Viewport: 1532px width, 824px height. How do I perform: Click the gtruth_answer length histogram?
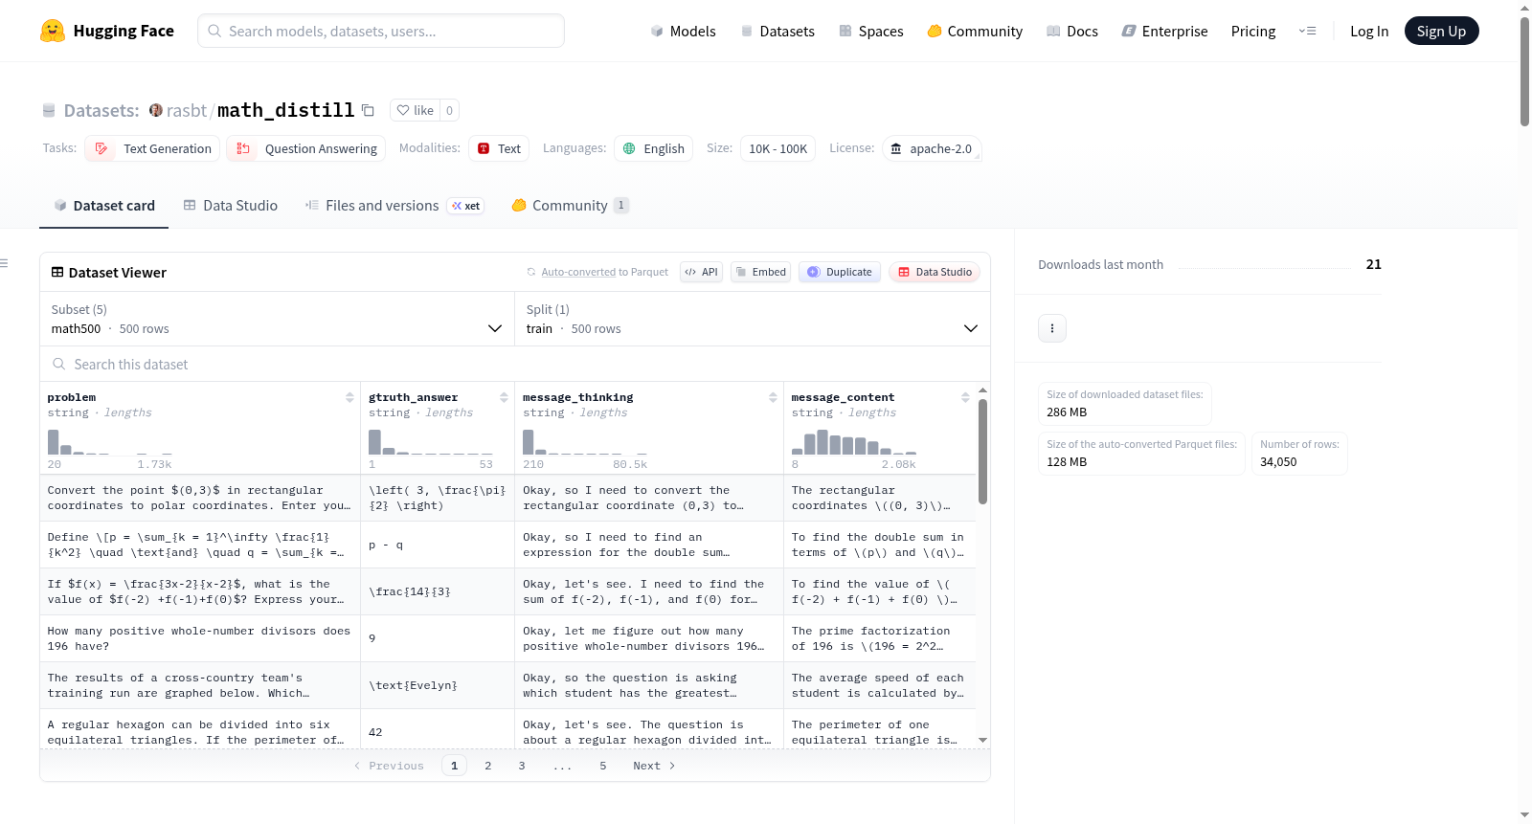[431, 442]
